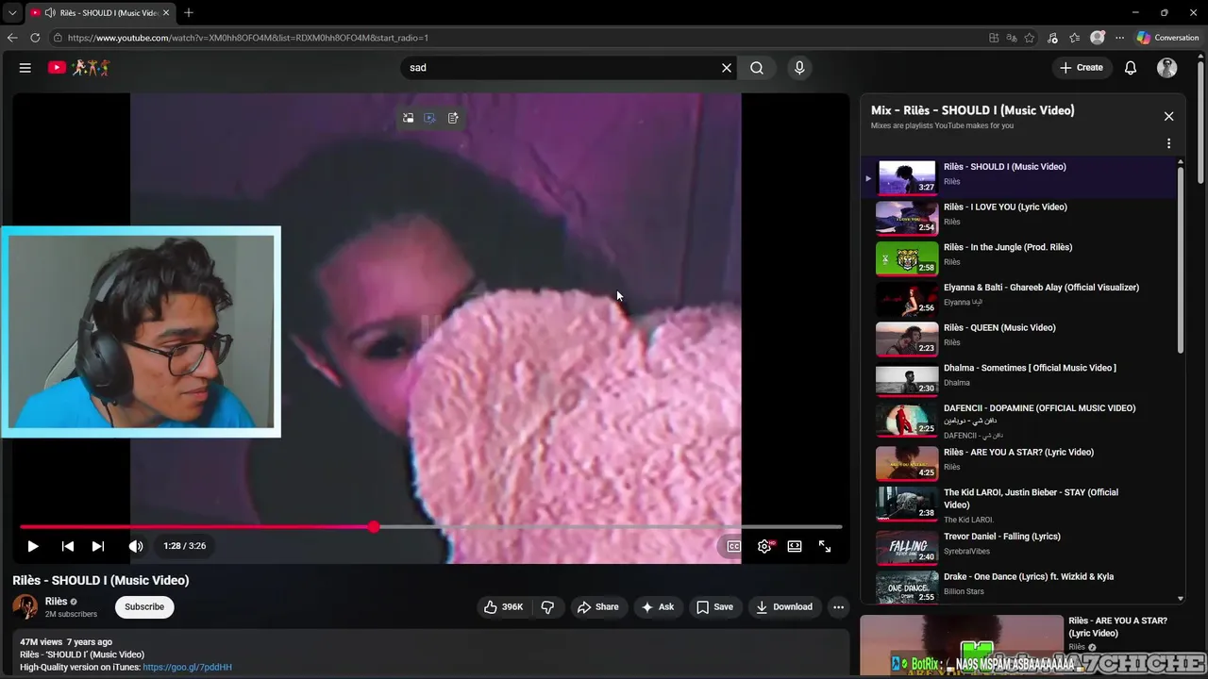Select the 'Rilès - SHOULD I' browser tab

click(100, 13)
